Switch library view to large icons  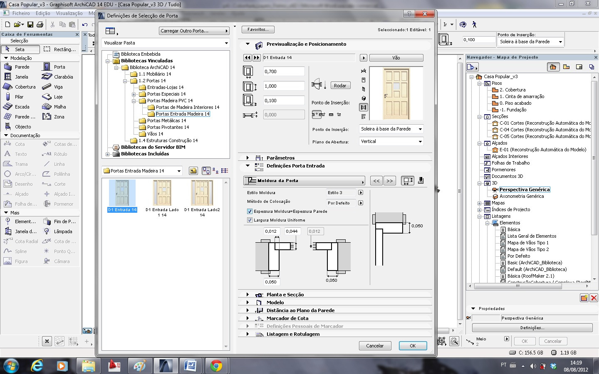click(x=206, y=170)
